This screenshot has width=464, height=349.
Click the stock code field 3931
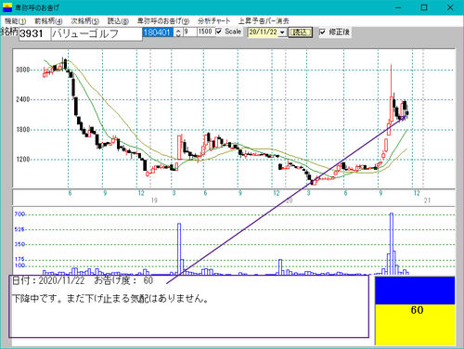(x=34, y=33)
